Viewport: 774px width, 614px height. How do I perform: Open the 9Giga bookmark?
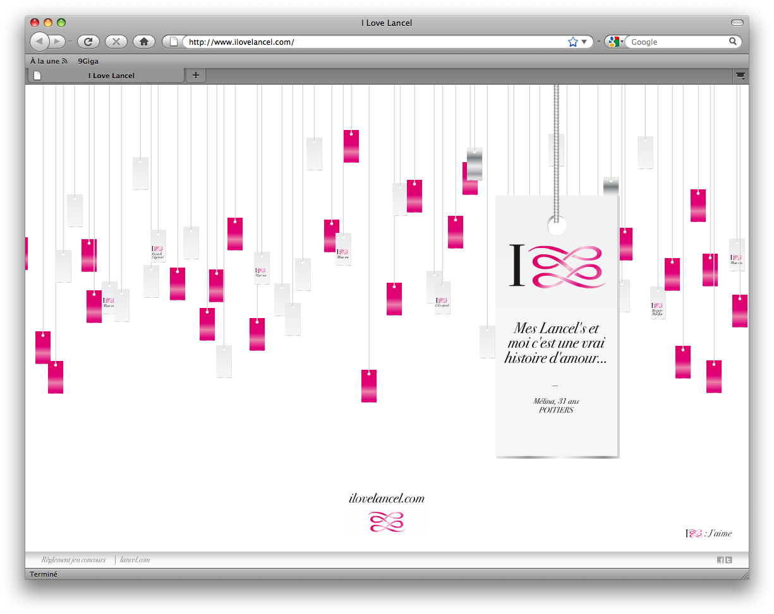[88, 61]
